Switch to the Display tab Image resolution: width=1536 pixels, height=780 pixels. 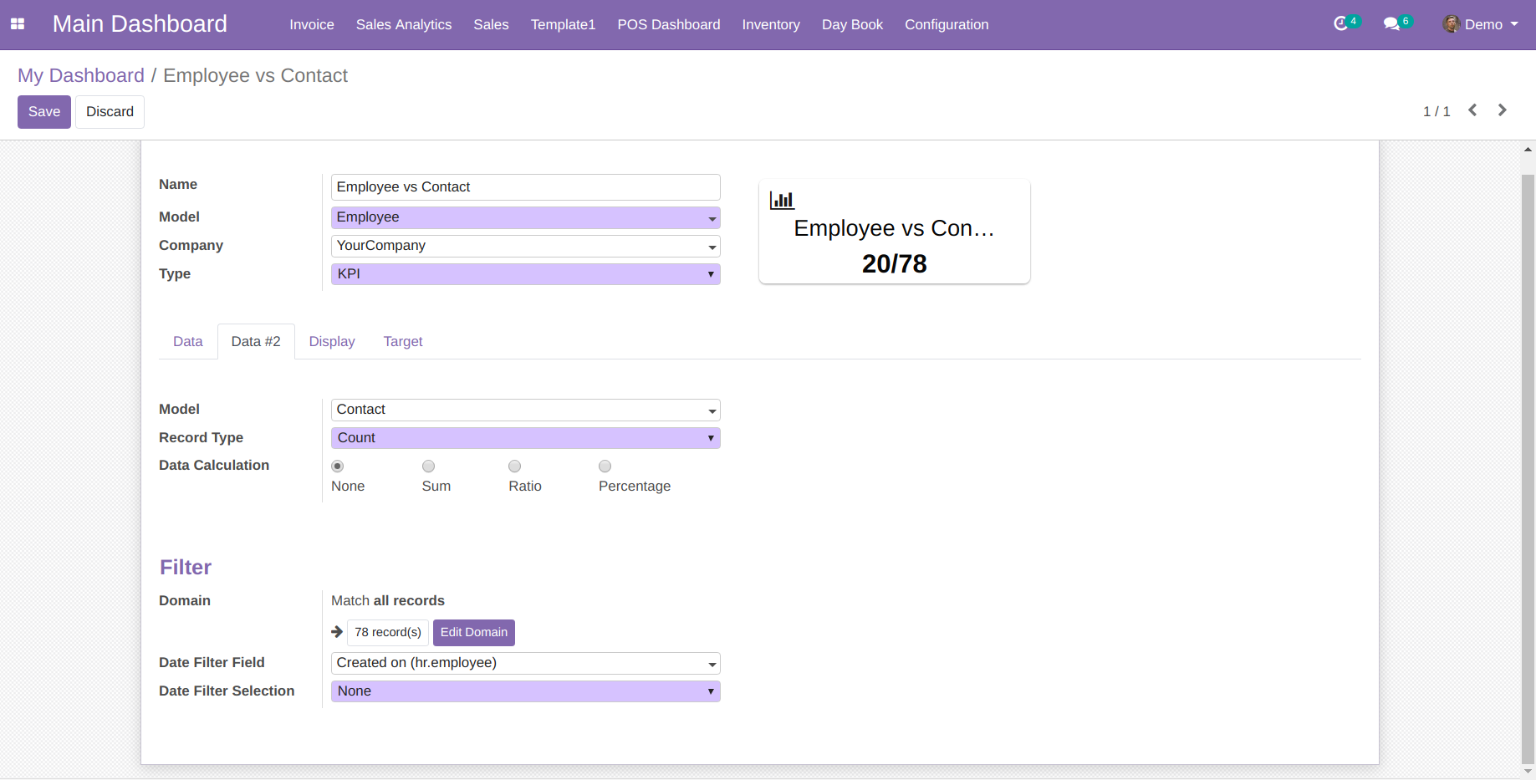332,341
